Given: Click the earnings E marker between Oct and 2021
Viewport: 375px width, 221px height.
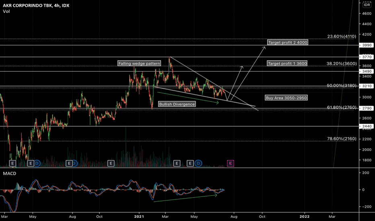Looking at the screenshot, I should tap(111, 164).
